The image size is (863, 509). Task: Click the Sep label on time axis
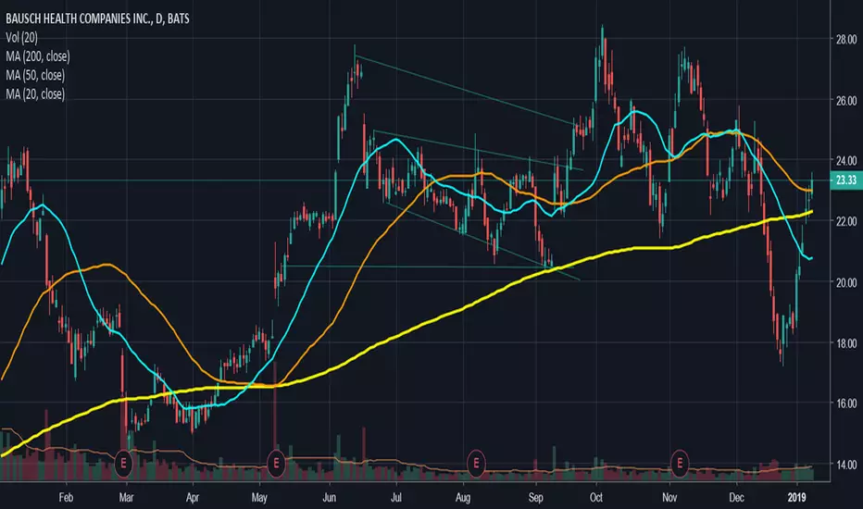pyautogui.click(x=535, y=498)
